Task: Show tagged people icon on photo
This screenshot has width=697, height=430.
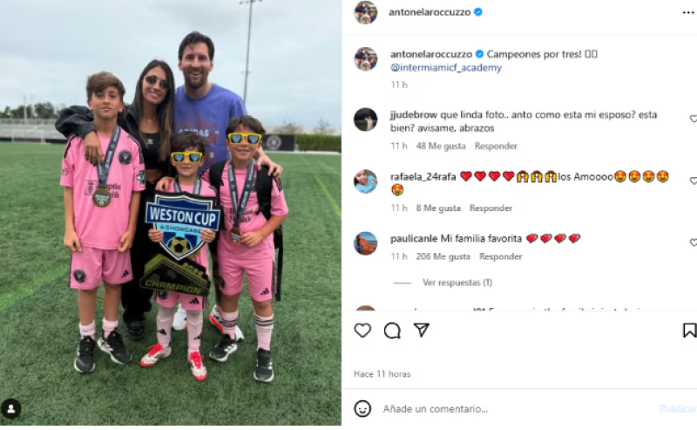Action: [11, 408]
